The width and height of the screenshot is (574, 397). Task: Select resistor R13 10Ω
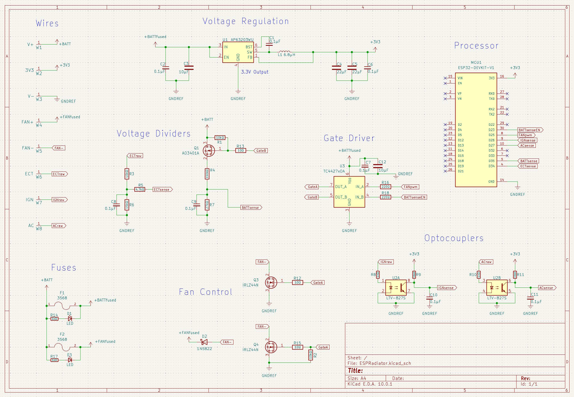(240, 150)
